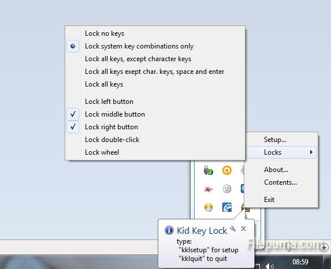Click the speaker volume icon in taskbar

[269, 266]
